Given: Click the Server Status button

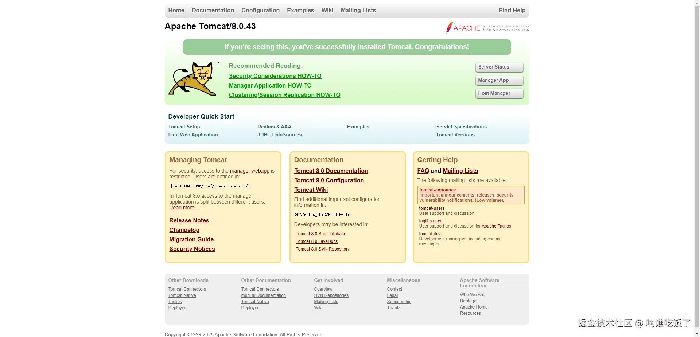Looking at the screenshot, I should point(499,67).
